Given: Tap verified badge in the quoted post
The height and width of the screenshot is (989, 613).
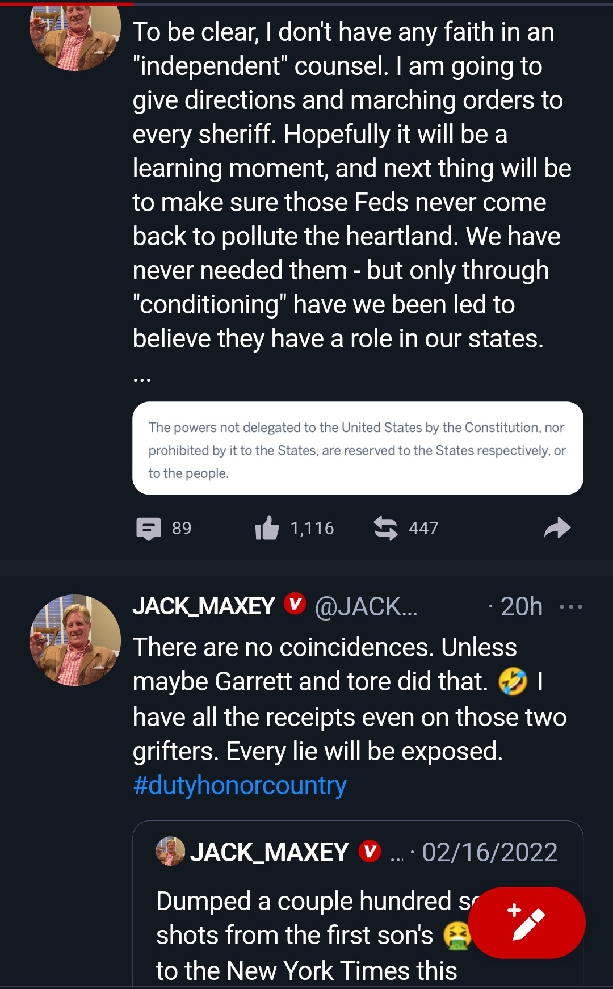Looking at the screenshot, I should click(x=370, y=852).
